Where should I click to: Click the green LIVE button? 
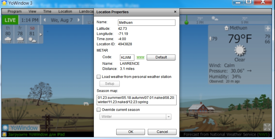tap(10, 20)
